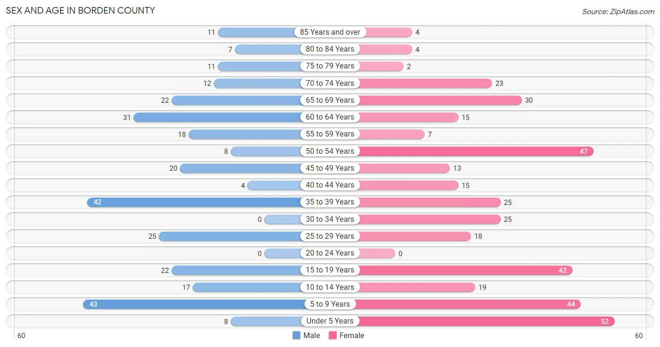Click the Sex and Age in Borden County title

80,10
